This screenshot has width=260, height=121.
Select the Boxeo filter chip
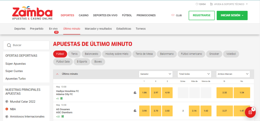98,62
